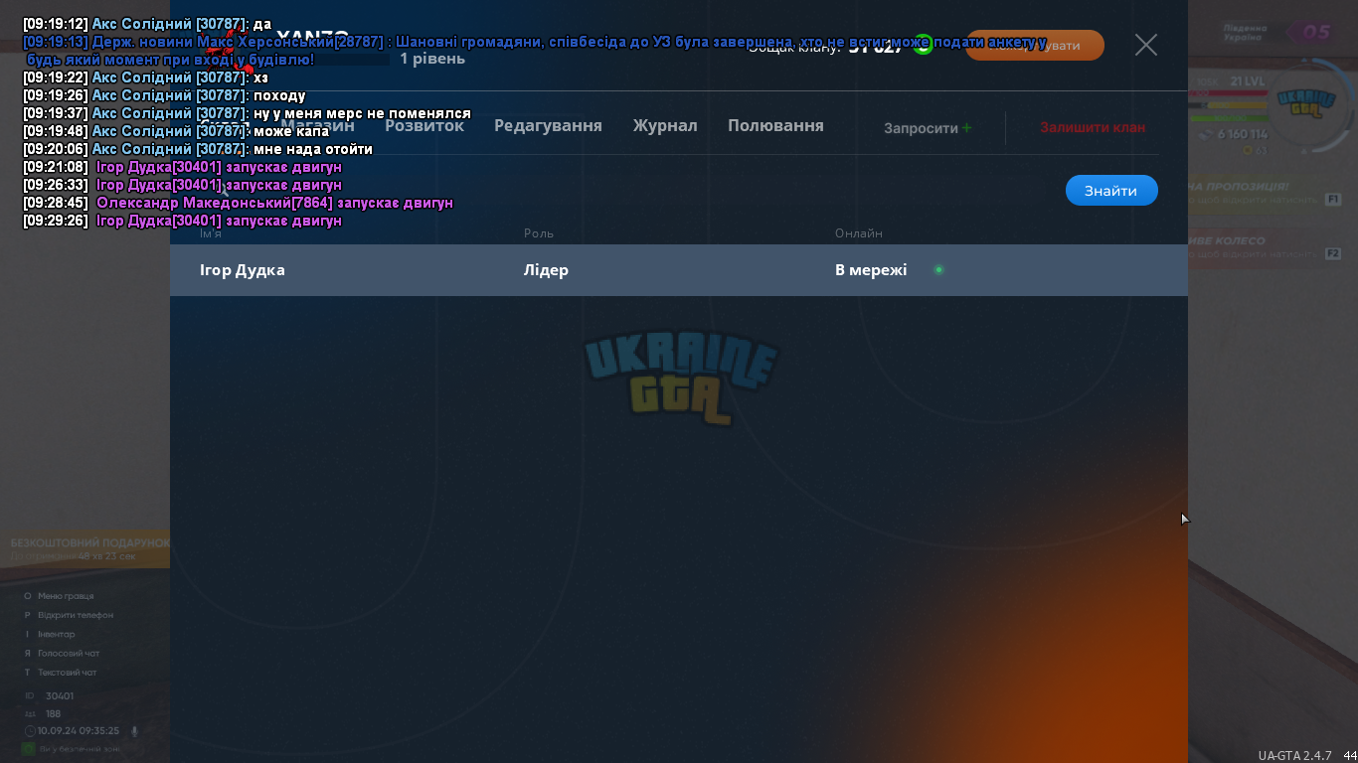The height and width of the screenshot is (763, 1358).
Task: Select the Ігор Дудка member row
Action: click(679, 270)
